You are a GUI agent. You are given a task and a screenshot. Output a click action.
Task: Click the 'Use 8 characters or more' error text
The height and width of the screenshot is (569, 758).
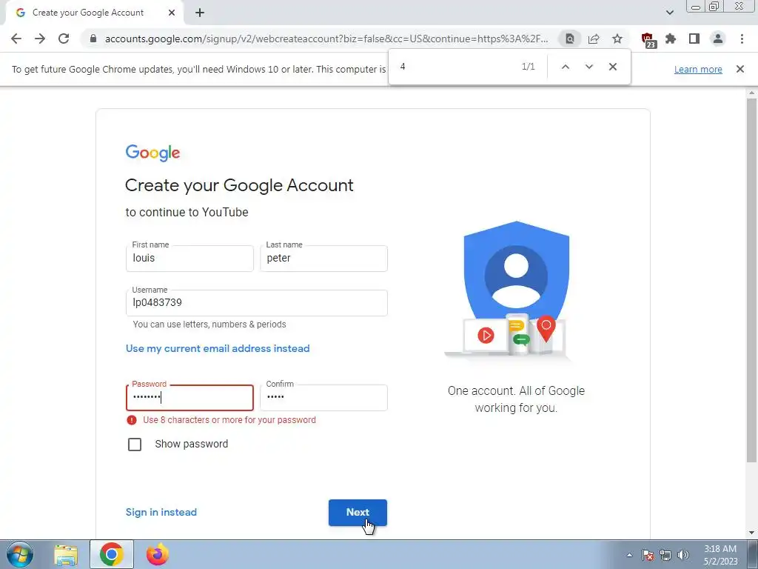tap(229, 420)
